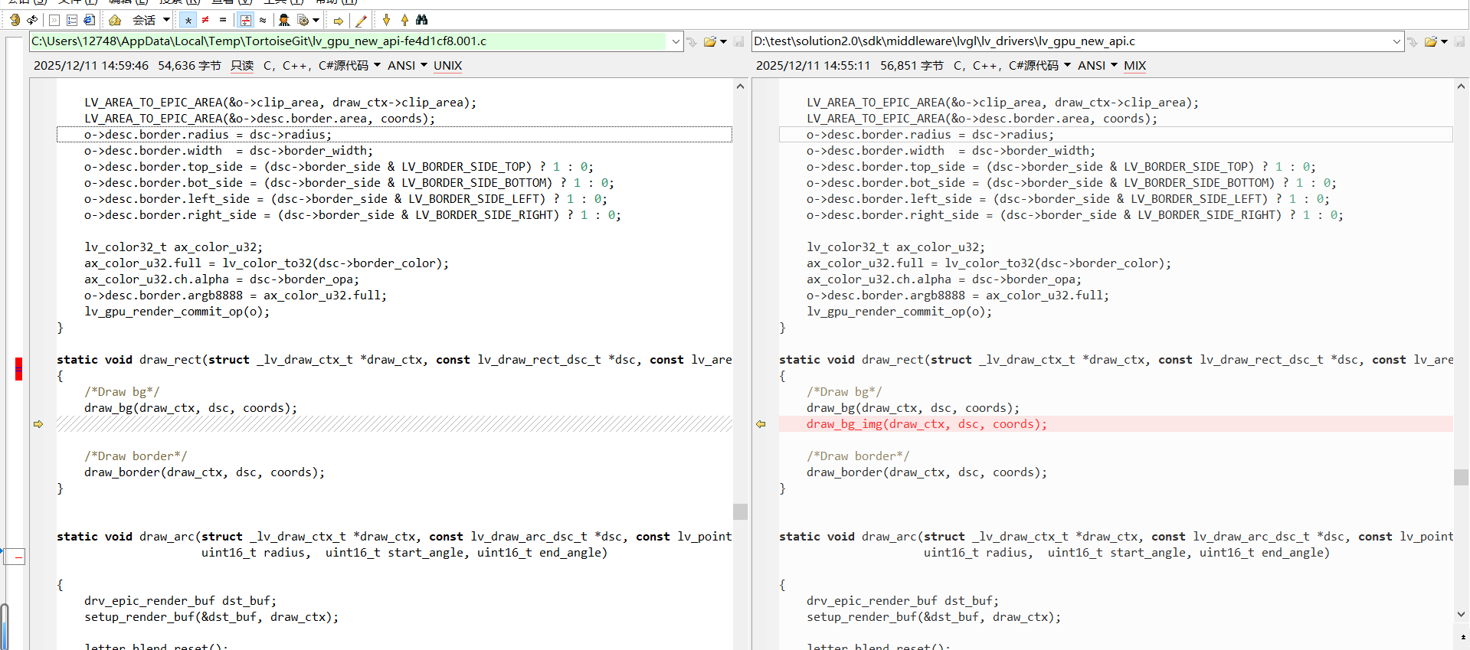Click the Edit pencil icon
The height and width of the screenshot is (650, 1470).
point(362,20)
